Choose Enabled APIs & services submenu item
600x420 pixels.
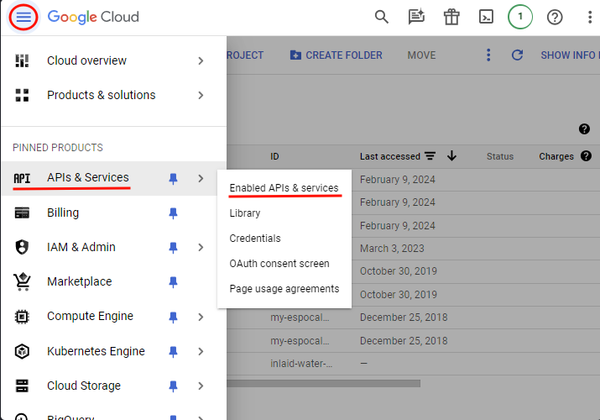(x=284, y=188)
